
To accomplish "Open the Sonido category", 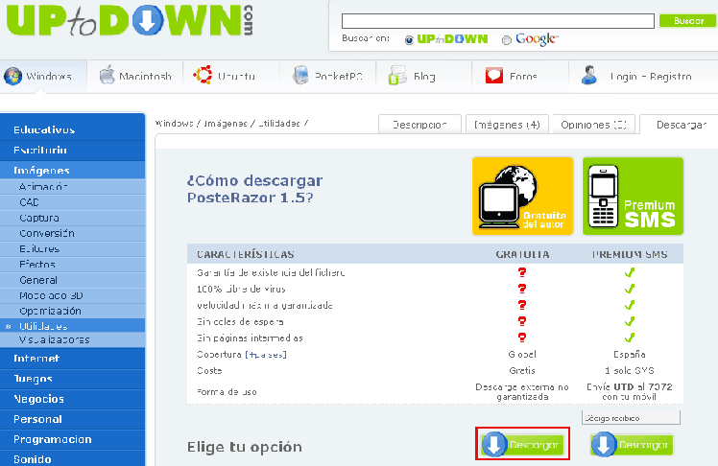I will (72, 458).
